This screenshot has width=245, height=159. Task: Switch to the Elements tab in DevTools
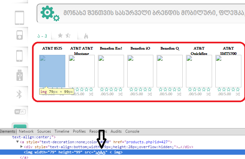click(x=8, y=131)
